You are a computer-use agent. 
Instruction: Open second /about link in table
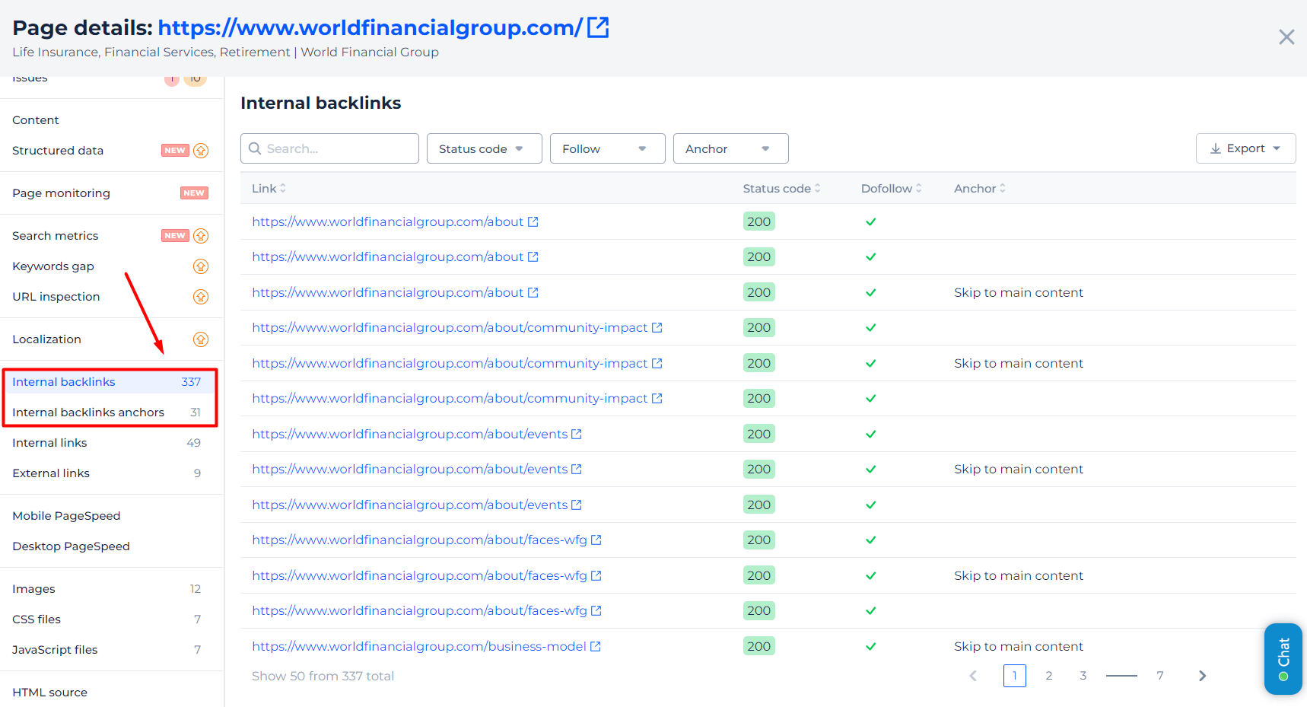pos(388,256)
